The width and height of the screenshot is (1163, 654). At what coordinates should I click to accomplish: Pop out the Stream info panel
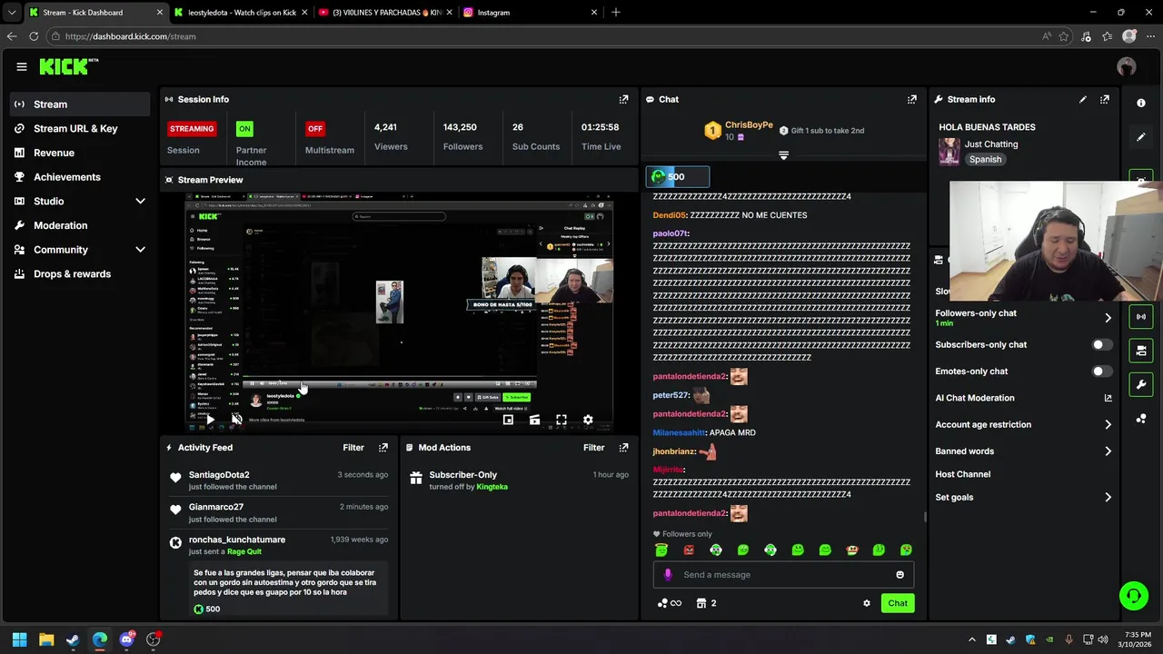[1105, 99]
